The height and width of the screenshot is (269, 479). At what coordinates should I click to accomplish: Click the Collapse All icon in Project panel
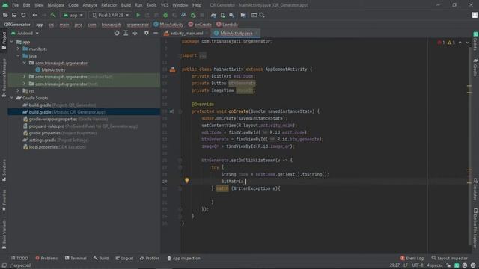(x=135, y=33)
